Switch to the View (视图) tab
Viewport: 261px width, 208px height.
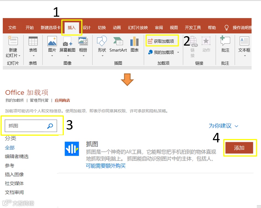pyautogui.click(x=174, y=28)
